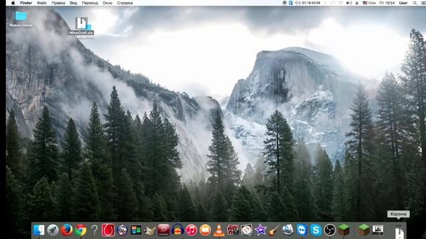Launch GarageBand guitar icon in Dock
426x239 pixels.
pos(274,230)
